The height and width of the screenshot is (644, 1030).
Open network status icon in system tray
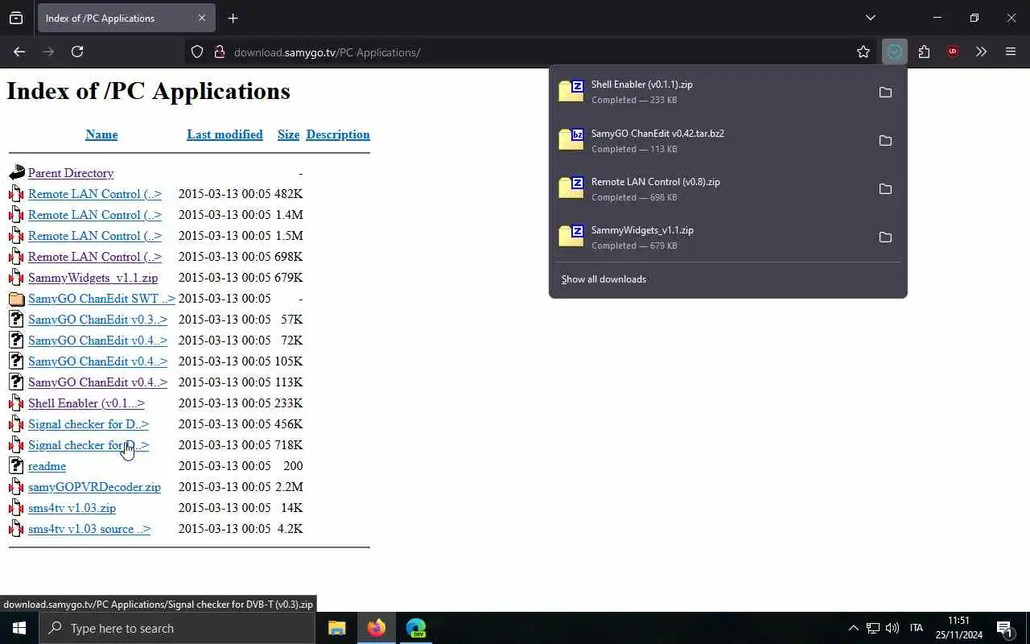coord(872,628)
